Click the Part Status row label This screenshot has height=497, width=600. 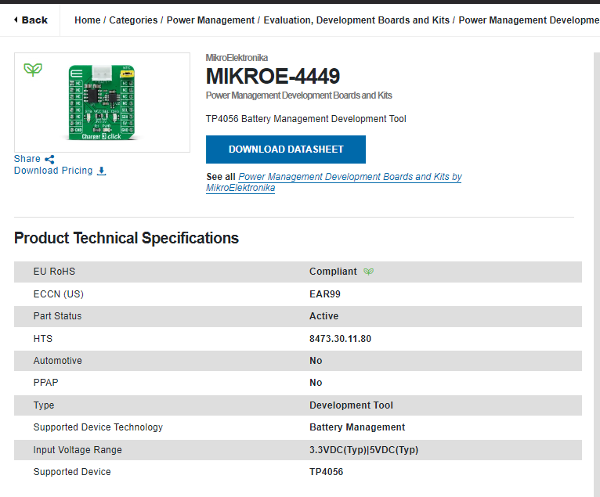click(57, 316)
